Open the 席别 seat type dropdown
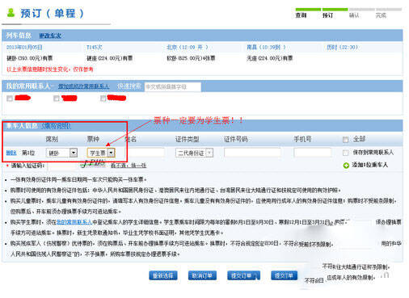 tap(61, 153)
